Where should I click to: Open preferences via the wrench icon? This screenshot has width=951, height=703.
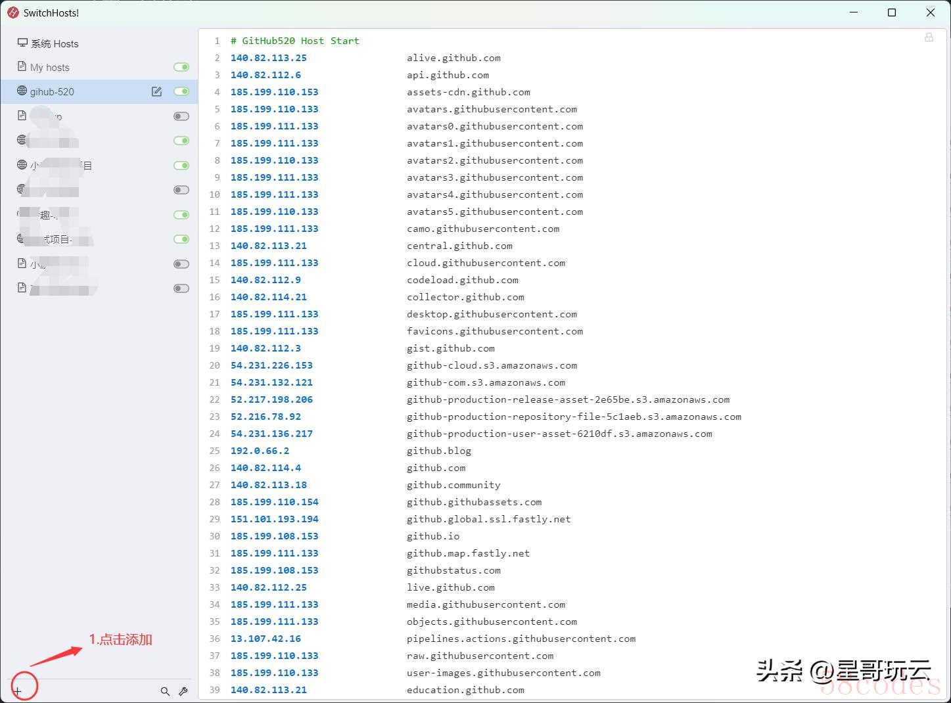coord(183,691)
